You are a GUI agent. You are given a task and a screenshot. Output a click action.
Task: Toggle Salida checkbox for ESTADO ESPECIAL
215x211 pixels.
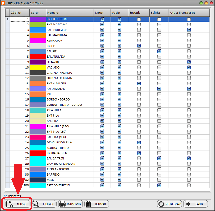pyautogui.click(x=159, y=185)
